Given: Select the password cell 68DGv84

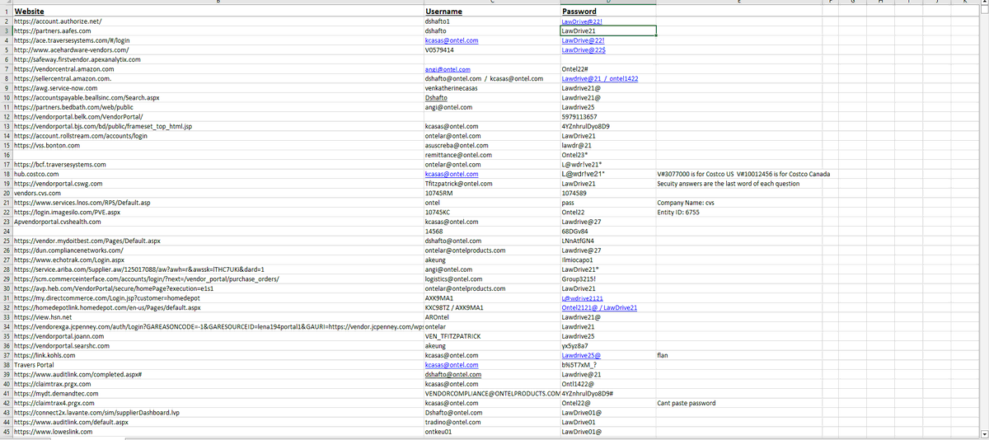Looking at the screenshot, I should point(607,232).
